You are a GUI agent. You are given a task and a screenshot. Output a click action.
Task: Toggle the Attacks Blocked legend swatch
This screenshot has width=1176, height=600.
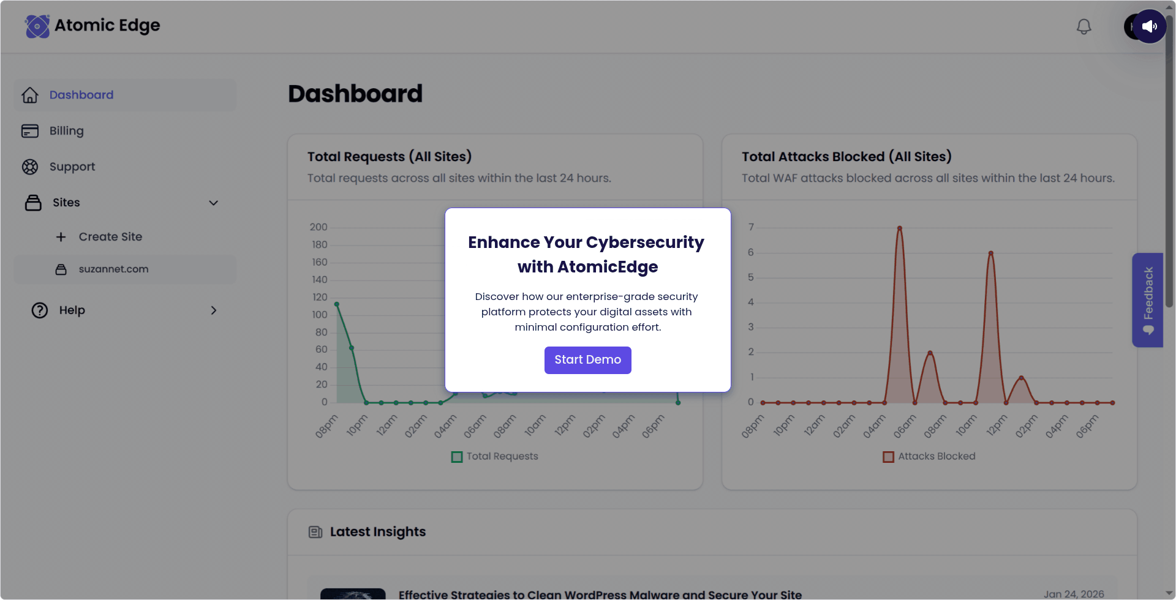coord(889,457)
